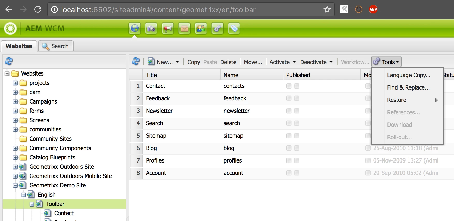Click the Delete button
Viewport: 454px width, 221px height.
(x=228, y=62)
